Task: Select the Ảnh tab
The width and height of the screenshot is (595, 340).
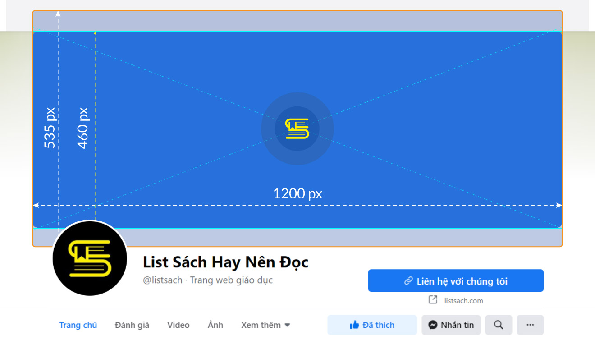Action: 215,325
